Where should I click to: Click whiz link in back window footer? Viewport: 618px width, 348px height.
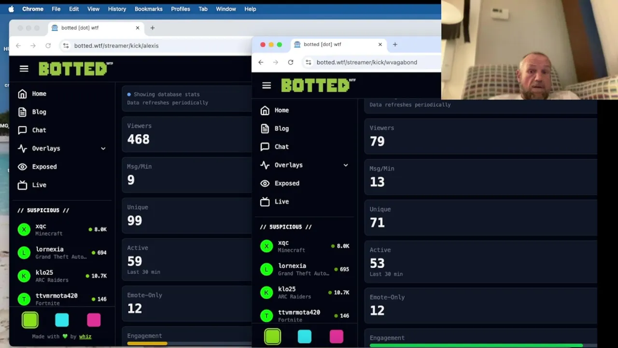point(85,336)
